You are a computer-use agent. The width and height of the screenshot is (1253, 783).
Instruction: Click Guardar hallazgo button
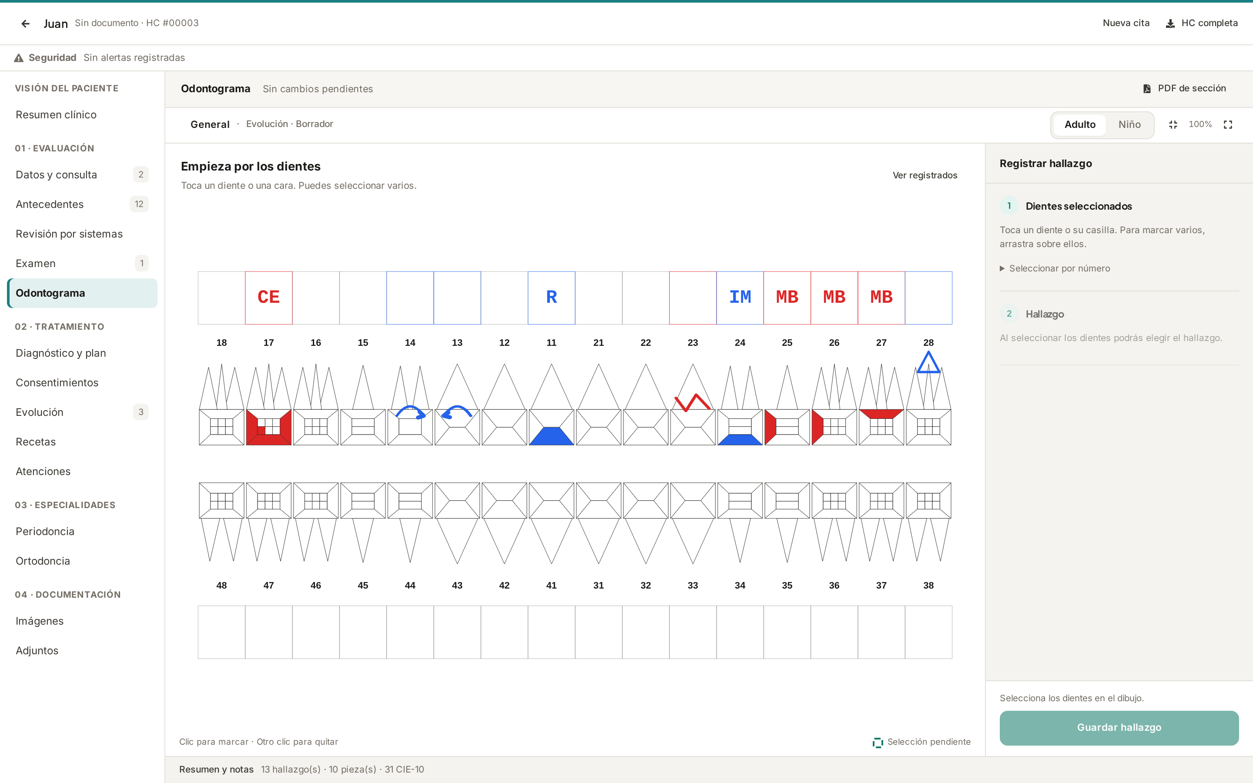1119,728
